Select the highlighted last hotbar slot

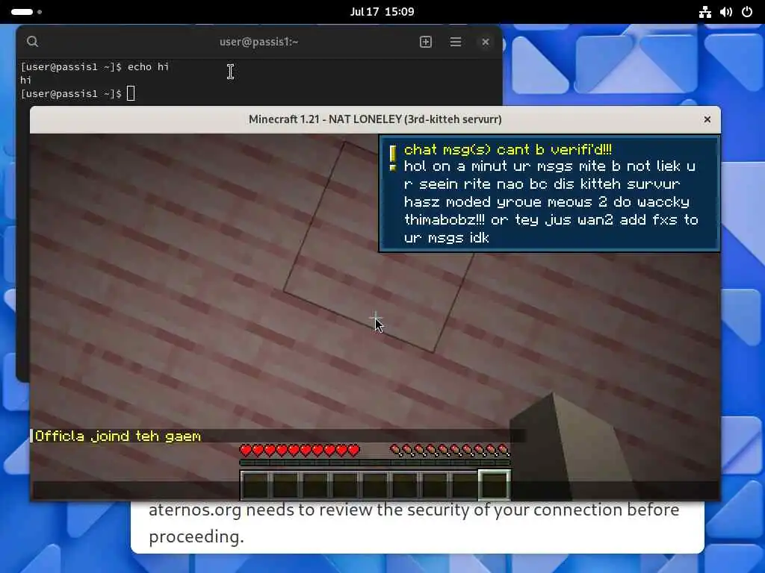click(x=495, y=485)
